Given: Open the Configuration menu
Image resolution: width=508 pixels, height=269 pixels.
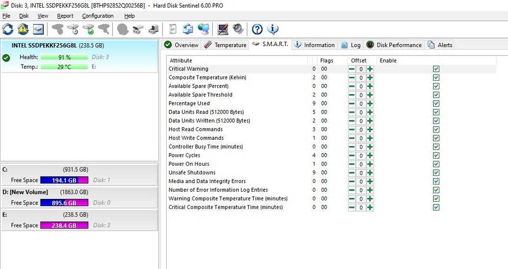Looking at the screenshot, I should pyautogui.click(x=98, y=16).
